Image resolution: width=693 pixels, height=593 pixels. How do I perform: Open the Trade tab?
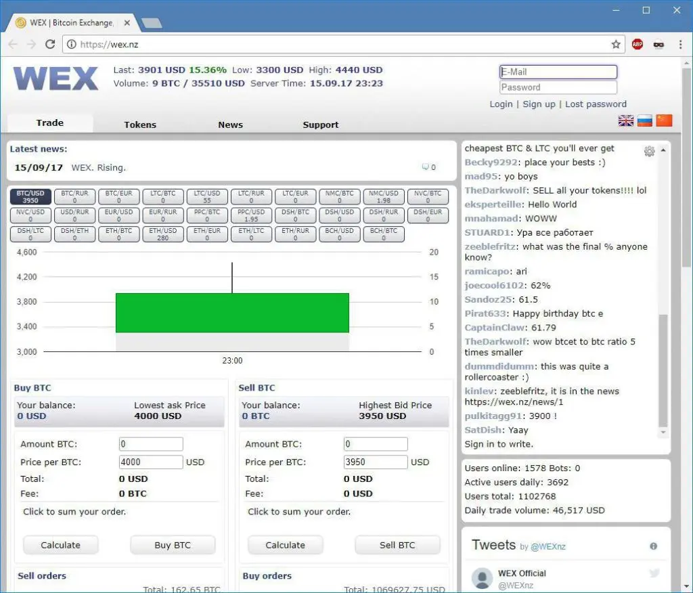point(50,123)
